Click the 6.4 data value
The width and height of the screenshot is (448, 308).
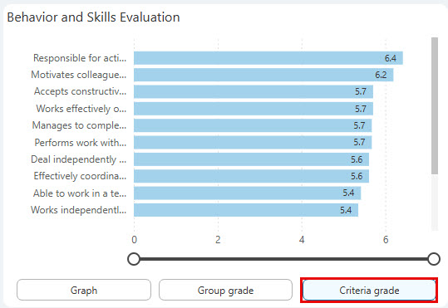pos(391,58)
